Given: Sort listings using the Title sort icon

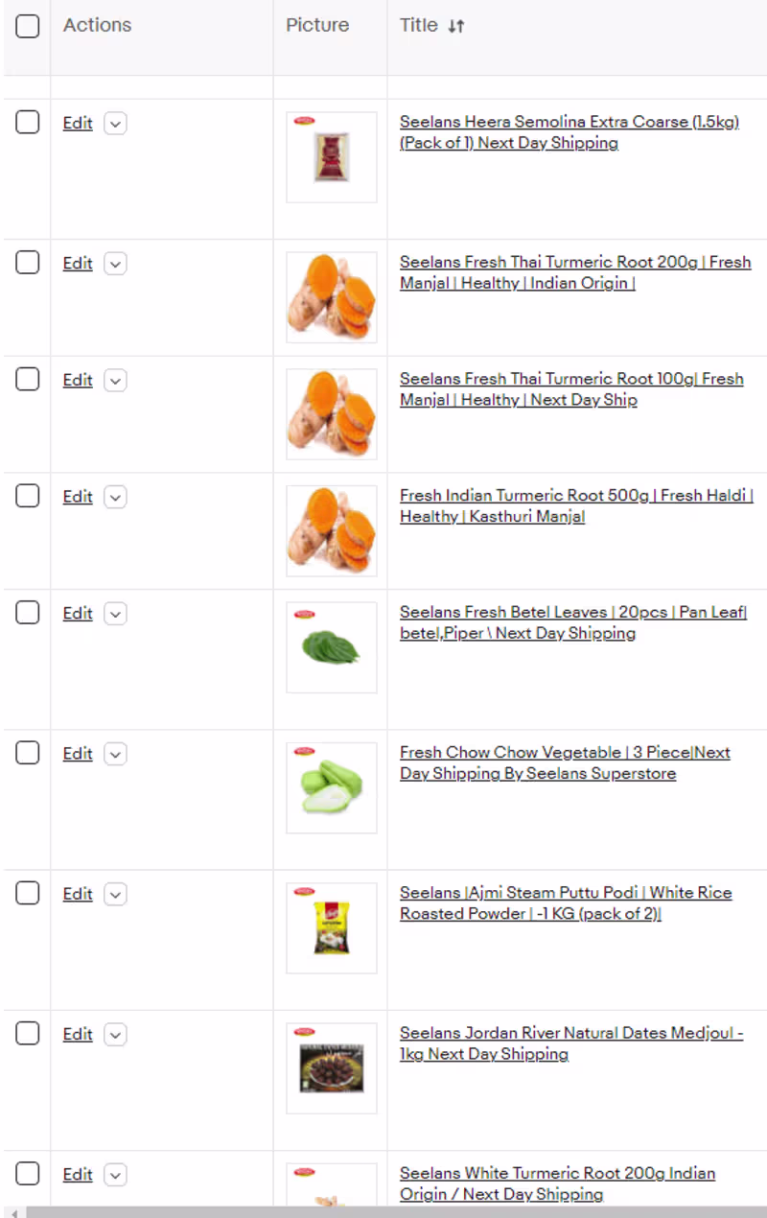Looking at the screenshot, I should (456, 26).
